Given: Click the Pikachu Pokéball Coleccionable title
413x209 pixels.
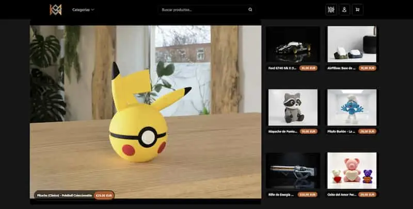Looking at the screenshot, I should pos(65,195).
